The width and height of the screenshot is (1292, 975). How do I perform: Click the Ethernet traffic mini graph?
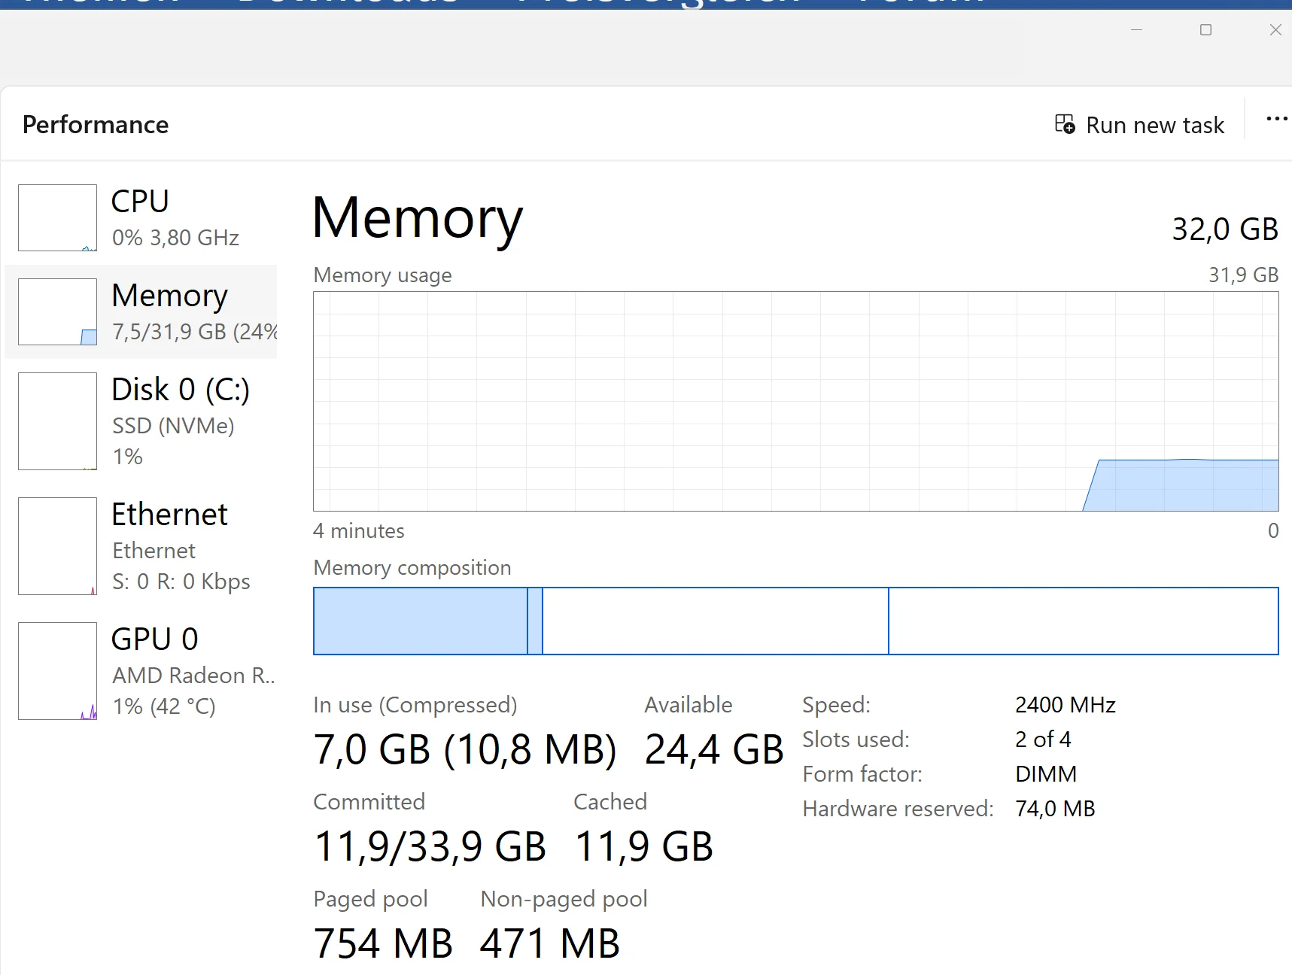tap(57, 546)
